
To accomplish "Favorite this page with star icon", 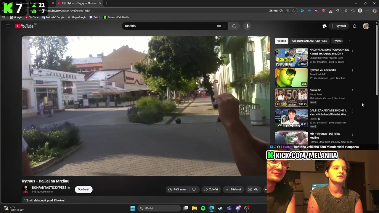I will (294, 11).
